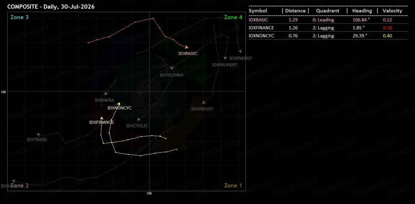Click heading value 106.84 °
The image size is (415, 204).
[x=361, y=20]
